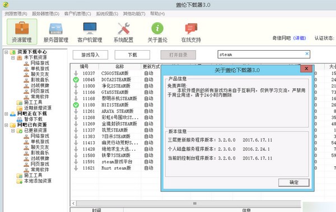Open the 资源管理(R) menu

tap(16, 13)
